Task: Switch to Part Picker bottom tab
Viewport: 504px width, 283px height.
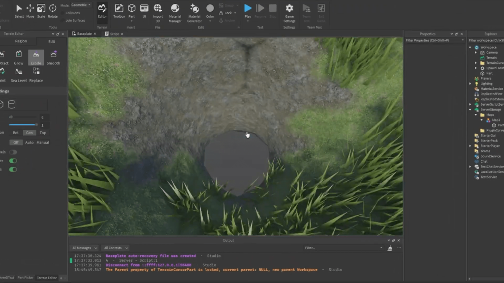Action: [x=25, y=278]
